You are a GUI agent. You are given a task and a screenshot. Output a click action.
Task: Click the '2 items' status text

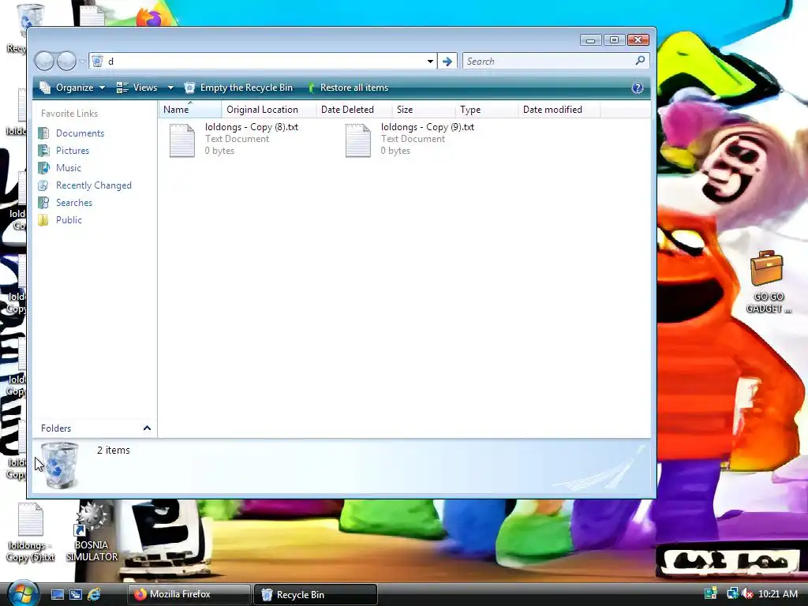click(114, 451)
